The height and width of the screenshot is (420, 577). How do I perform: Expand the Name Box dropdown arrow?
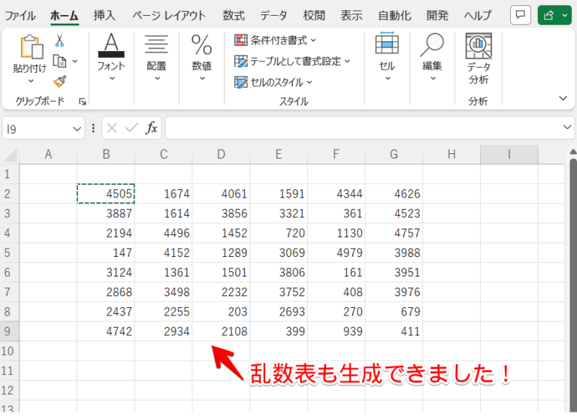click(x=77, y=128)
